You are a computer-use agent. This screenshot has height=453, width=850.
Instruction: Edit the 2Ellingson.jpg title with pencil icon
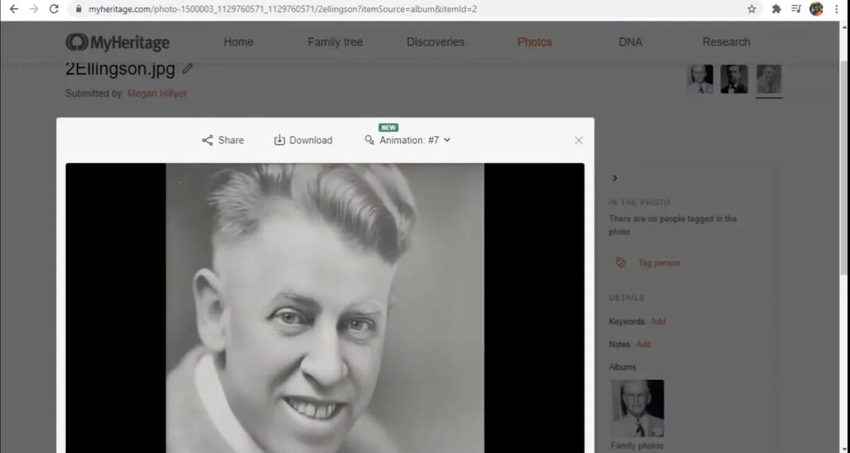click(x=187, y=69)
